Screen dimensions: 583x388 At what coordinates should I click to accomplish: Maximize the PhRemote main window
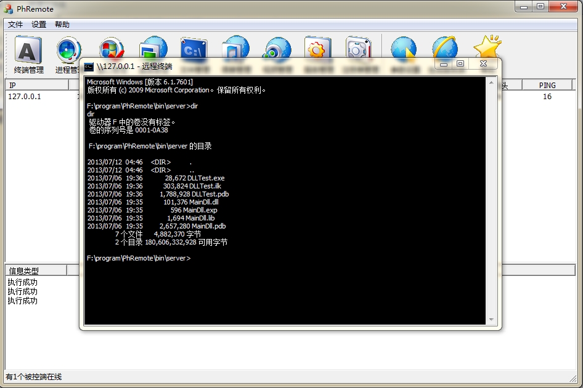click(x=540, y=7)
